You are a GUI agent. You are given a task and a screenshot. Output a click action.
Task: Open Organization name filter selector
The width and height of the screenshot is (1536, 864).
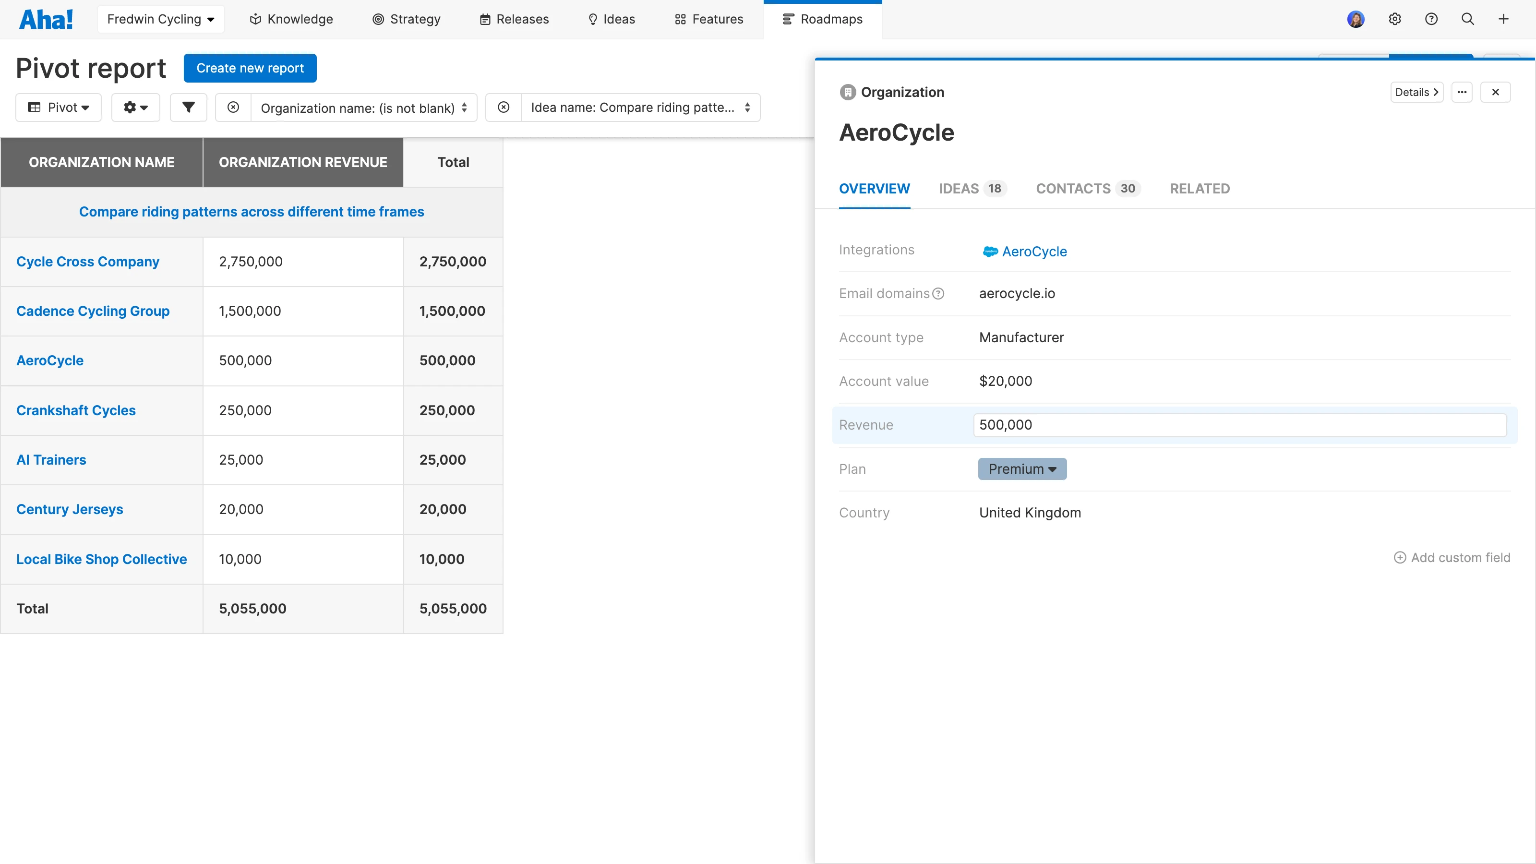tap(364, 108)
